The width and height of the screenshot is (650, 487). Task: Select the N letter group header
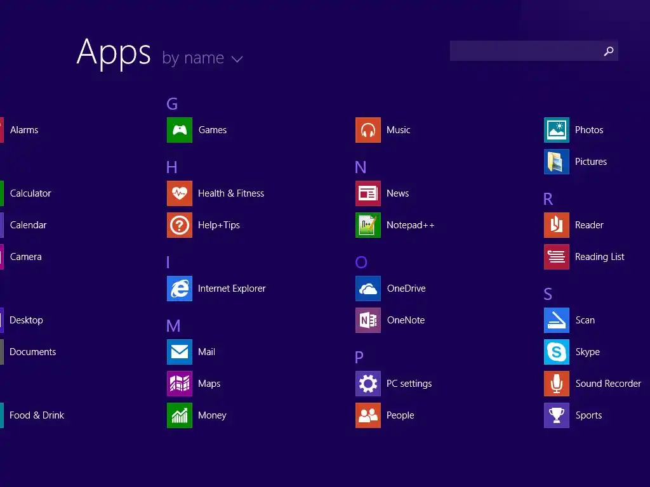361,167
